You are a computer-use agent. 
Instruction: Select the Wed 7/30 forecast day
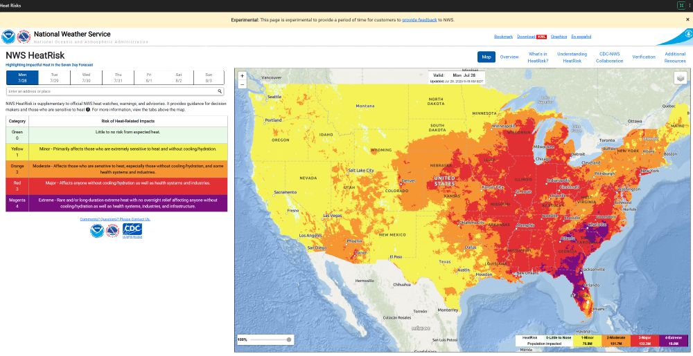tap(86, 77)
